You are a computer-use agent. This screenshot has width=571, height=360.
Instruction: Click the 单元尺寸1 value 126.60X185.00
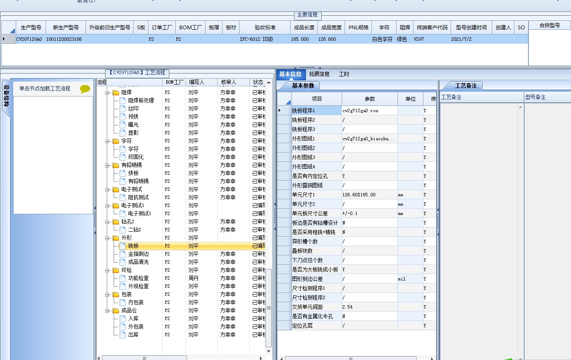pyautogui.click(x=370, y=195)
